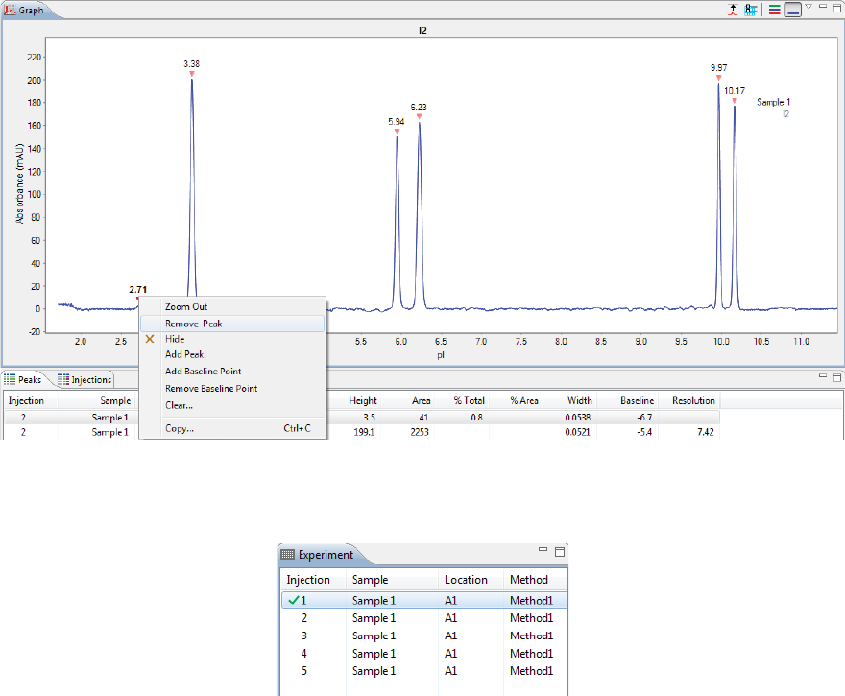Screen dimensions: 845x696
Task: Click the peak marker labeled 6.23
Action: pyautogui.click(x=420, y=116)
